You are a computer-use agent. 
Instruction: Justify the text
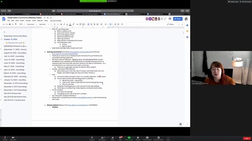97,24
